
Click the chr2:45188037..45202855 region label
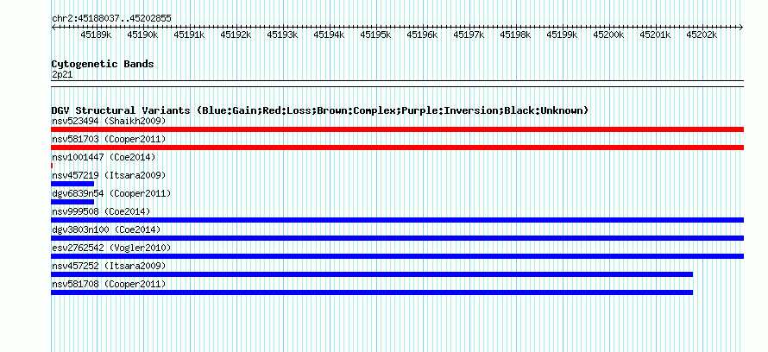pos(111,19)
